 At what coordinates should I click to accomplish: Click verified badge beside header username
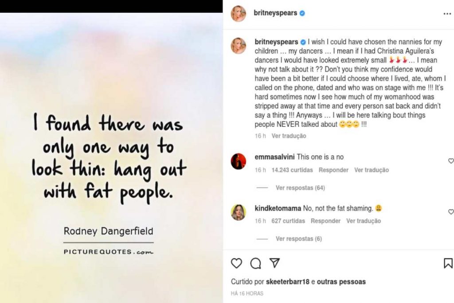point(302,13)
